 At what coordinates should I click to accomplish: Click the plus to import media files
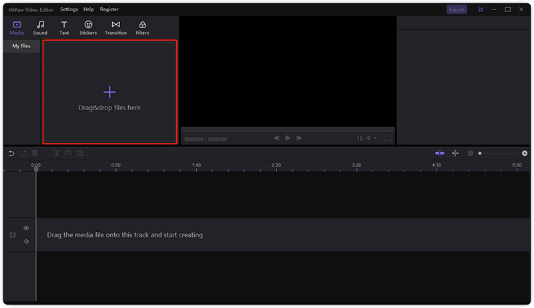pyautogui.click(x=109, y=92)
